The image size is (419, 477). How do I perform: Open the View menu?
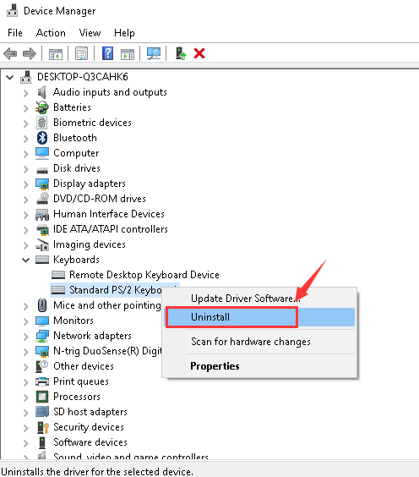[90, 33]
